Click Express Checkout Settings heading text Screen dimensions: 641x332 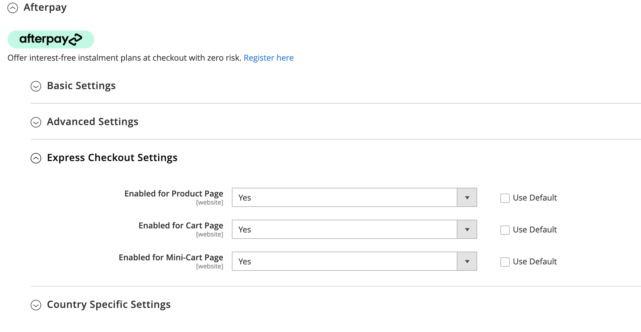112,158
